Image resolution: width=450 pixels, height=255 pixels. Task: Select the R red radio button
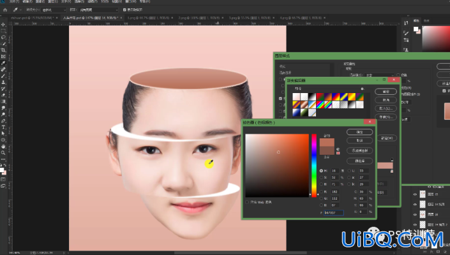(321, 192)
